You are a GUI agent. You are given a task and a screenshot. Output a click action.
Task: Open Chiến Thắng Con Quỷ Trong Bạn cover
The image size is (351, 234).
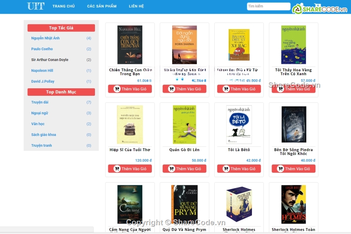(130, 45)
